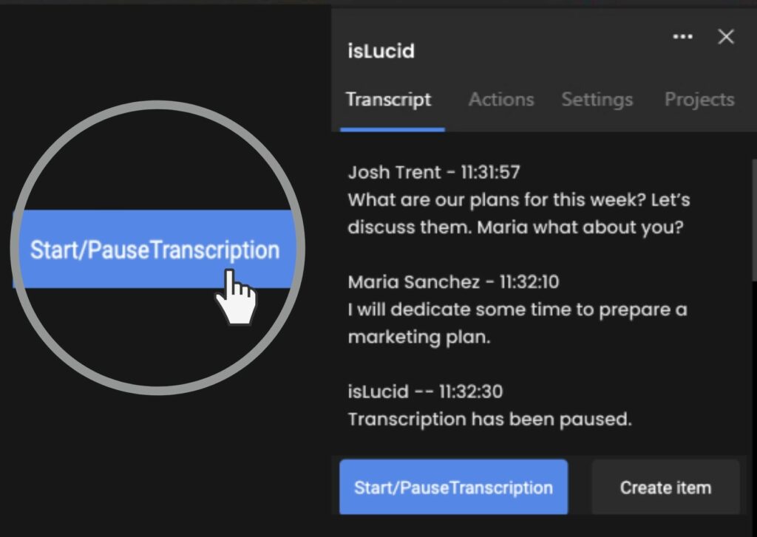Screen dimensions: 757x537
Task: Click the hand pointer cursor icon
Action: 236,297
